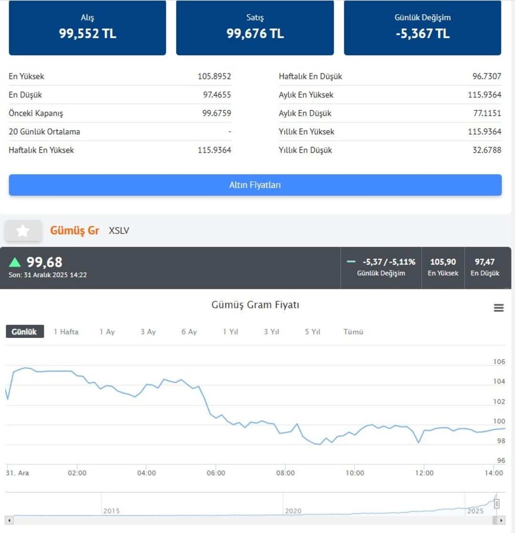This screenshot has width=515, height=533.
Task: Show the 1 Yıl chart range
Action: (x=230, y=332)
